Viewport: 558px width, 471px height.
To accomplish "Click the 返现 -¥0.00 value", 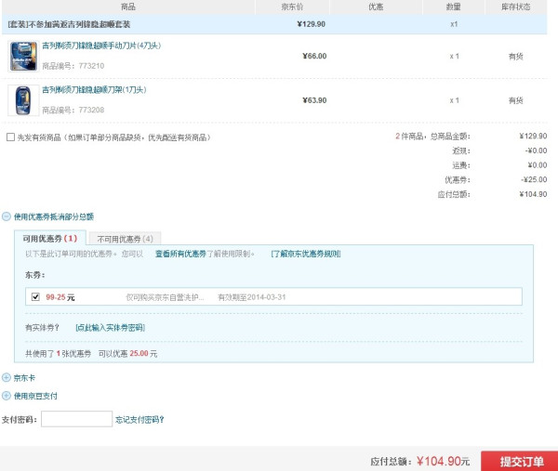I will pyautogui.click(x=537, y=150).
